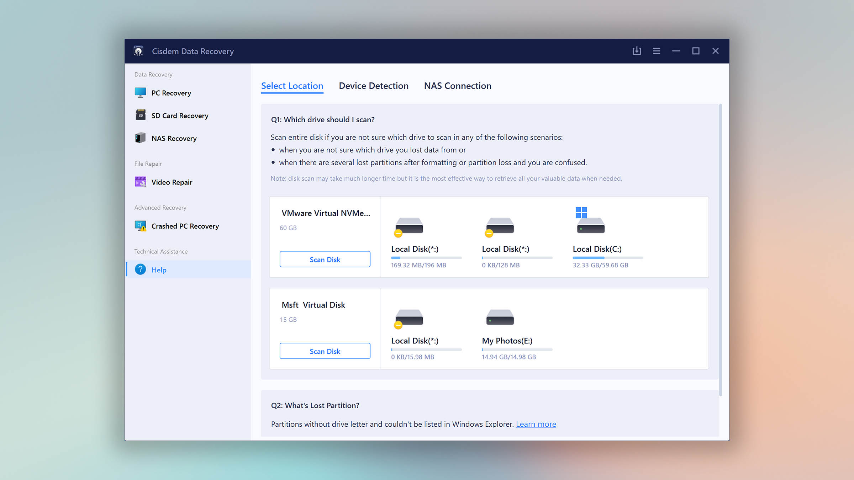Click the Crashed PC Recovery icon
This screenshot has width=854, height=480.
pos(140,226)
